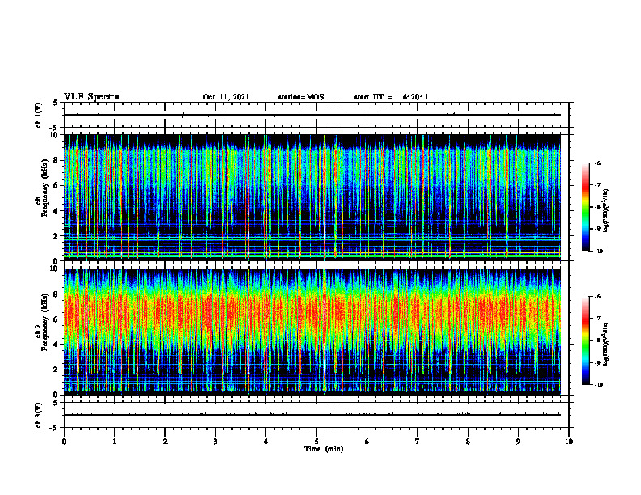The height and width of the screenshot is (495, 641).
Task: Click time axis tick label "6"
Action: (367, 442)
